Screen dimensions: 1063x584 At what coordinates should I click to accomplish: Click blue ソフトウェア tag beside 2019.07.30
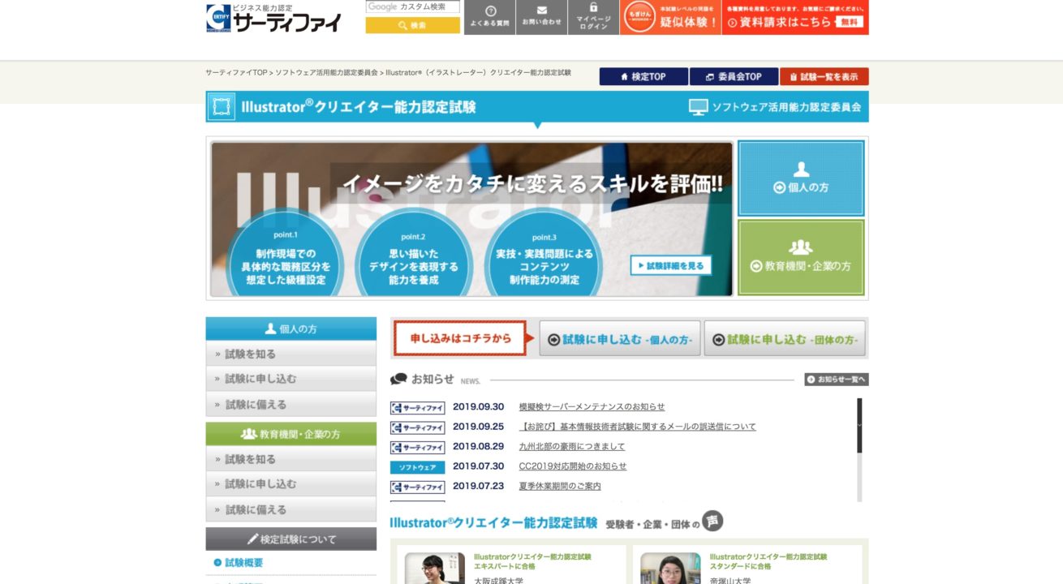pyautogui.click(x=418, y=467)
